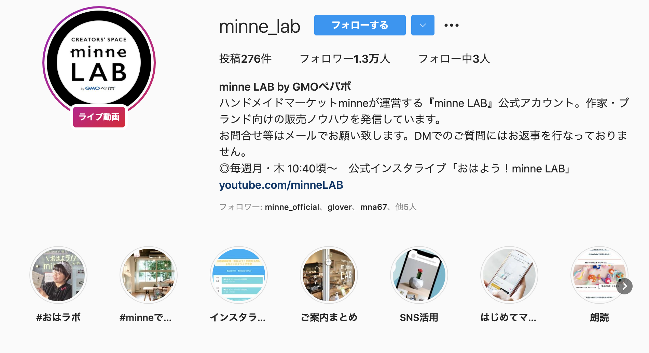Click the ライブ動画 live badge
The image size is (649, 353).
pos(99,117)
